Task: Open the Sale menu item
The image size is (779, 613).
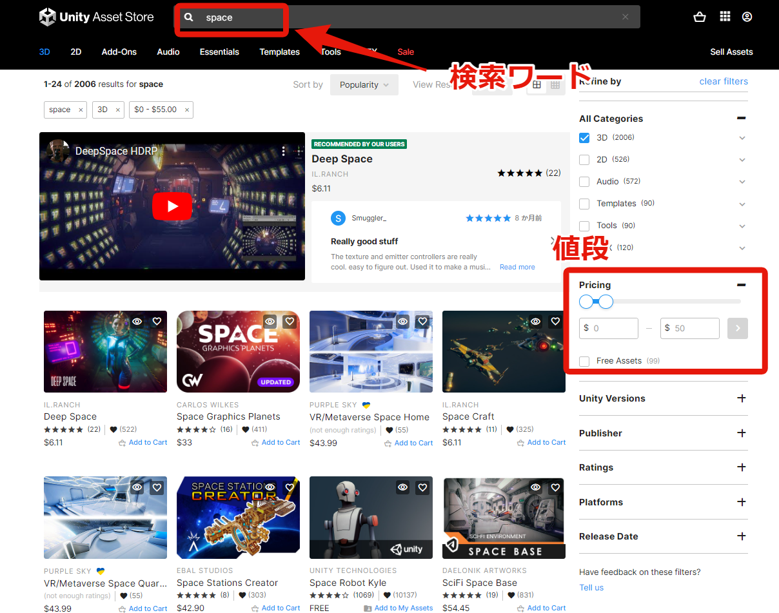Action: [406, 52]
